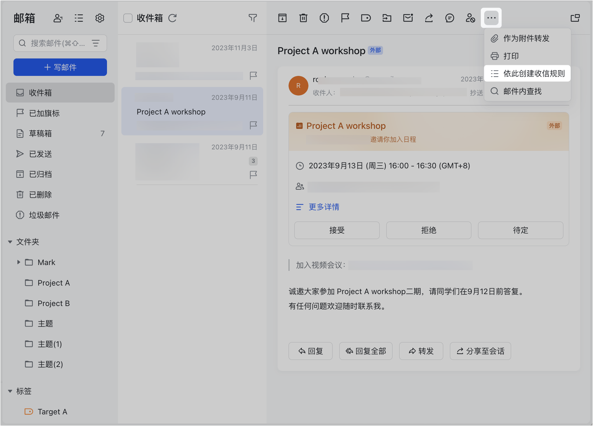Click the 转发 button

421,351
